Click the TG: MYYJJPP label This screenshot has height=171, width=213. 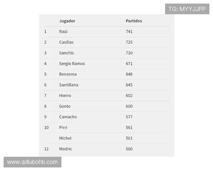(187, 9)
